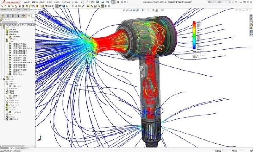Click the light bulb icon in toolbar
253x152 pixels.
[x=99, y=6]
